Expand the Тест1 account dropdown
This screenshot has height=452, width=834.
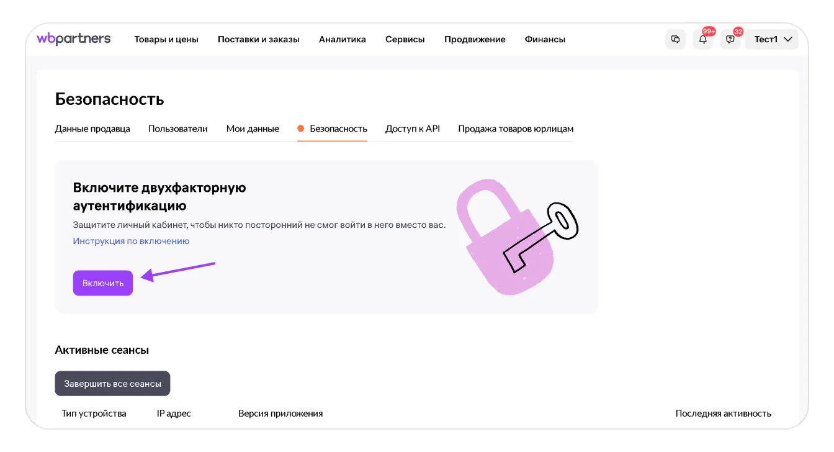click(772, 39)
